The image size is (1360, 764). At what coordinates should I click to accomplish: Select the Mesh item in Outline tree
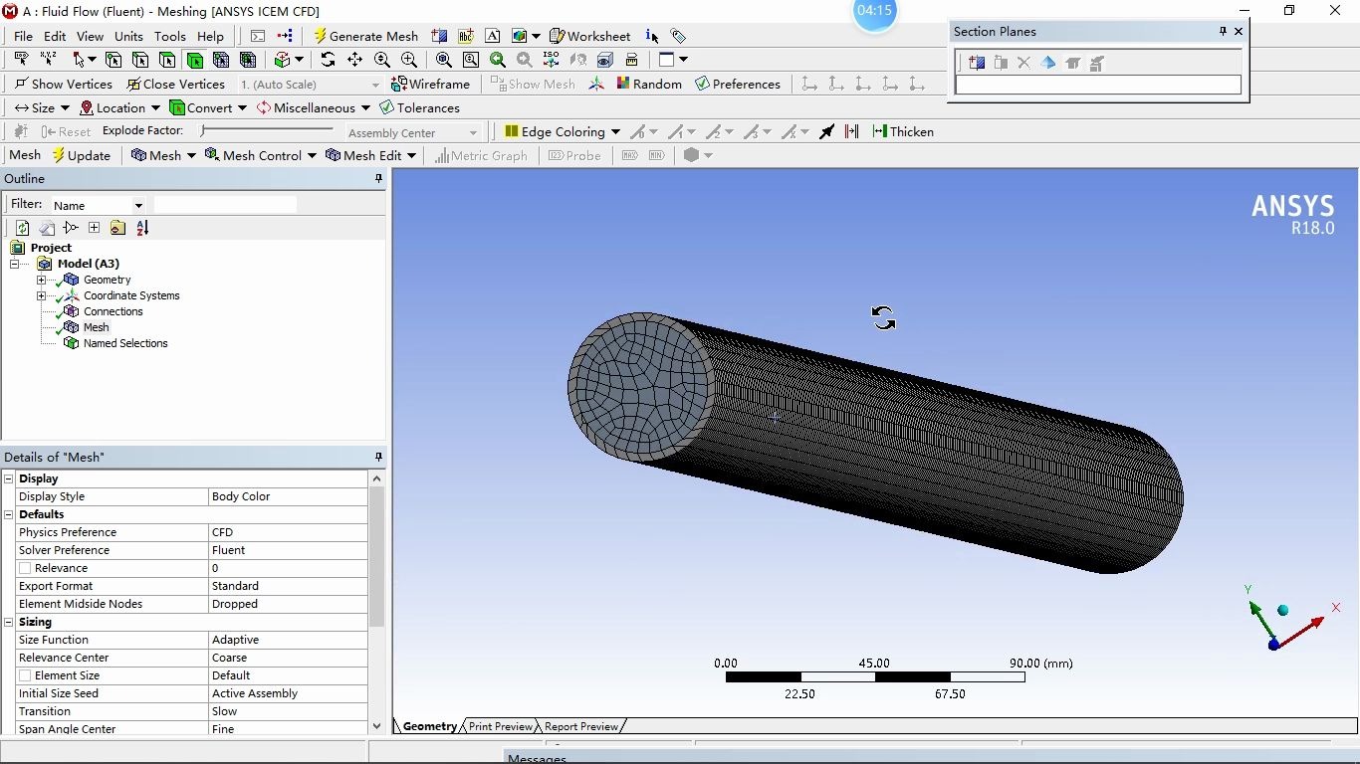pyautogui.click(x=95, y=327)
